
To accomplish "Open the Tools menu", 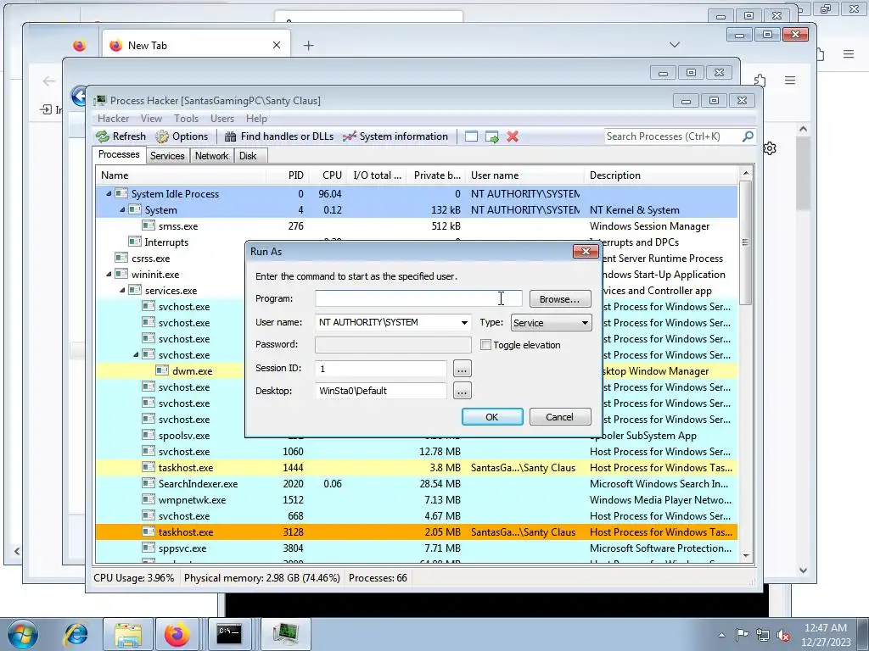I will click(x=186, y=119).
